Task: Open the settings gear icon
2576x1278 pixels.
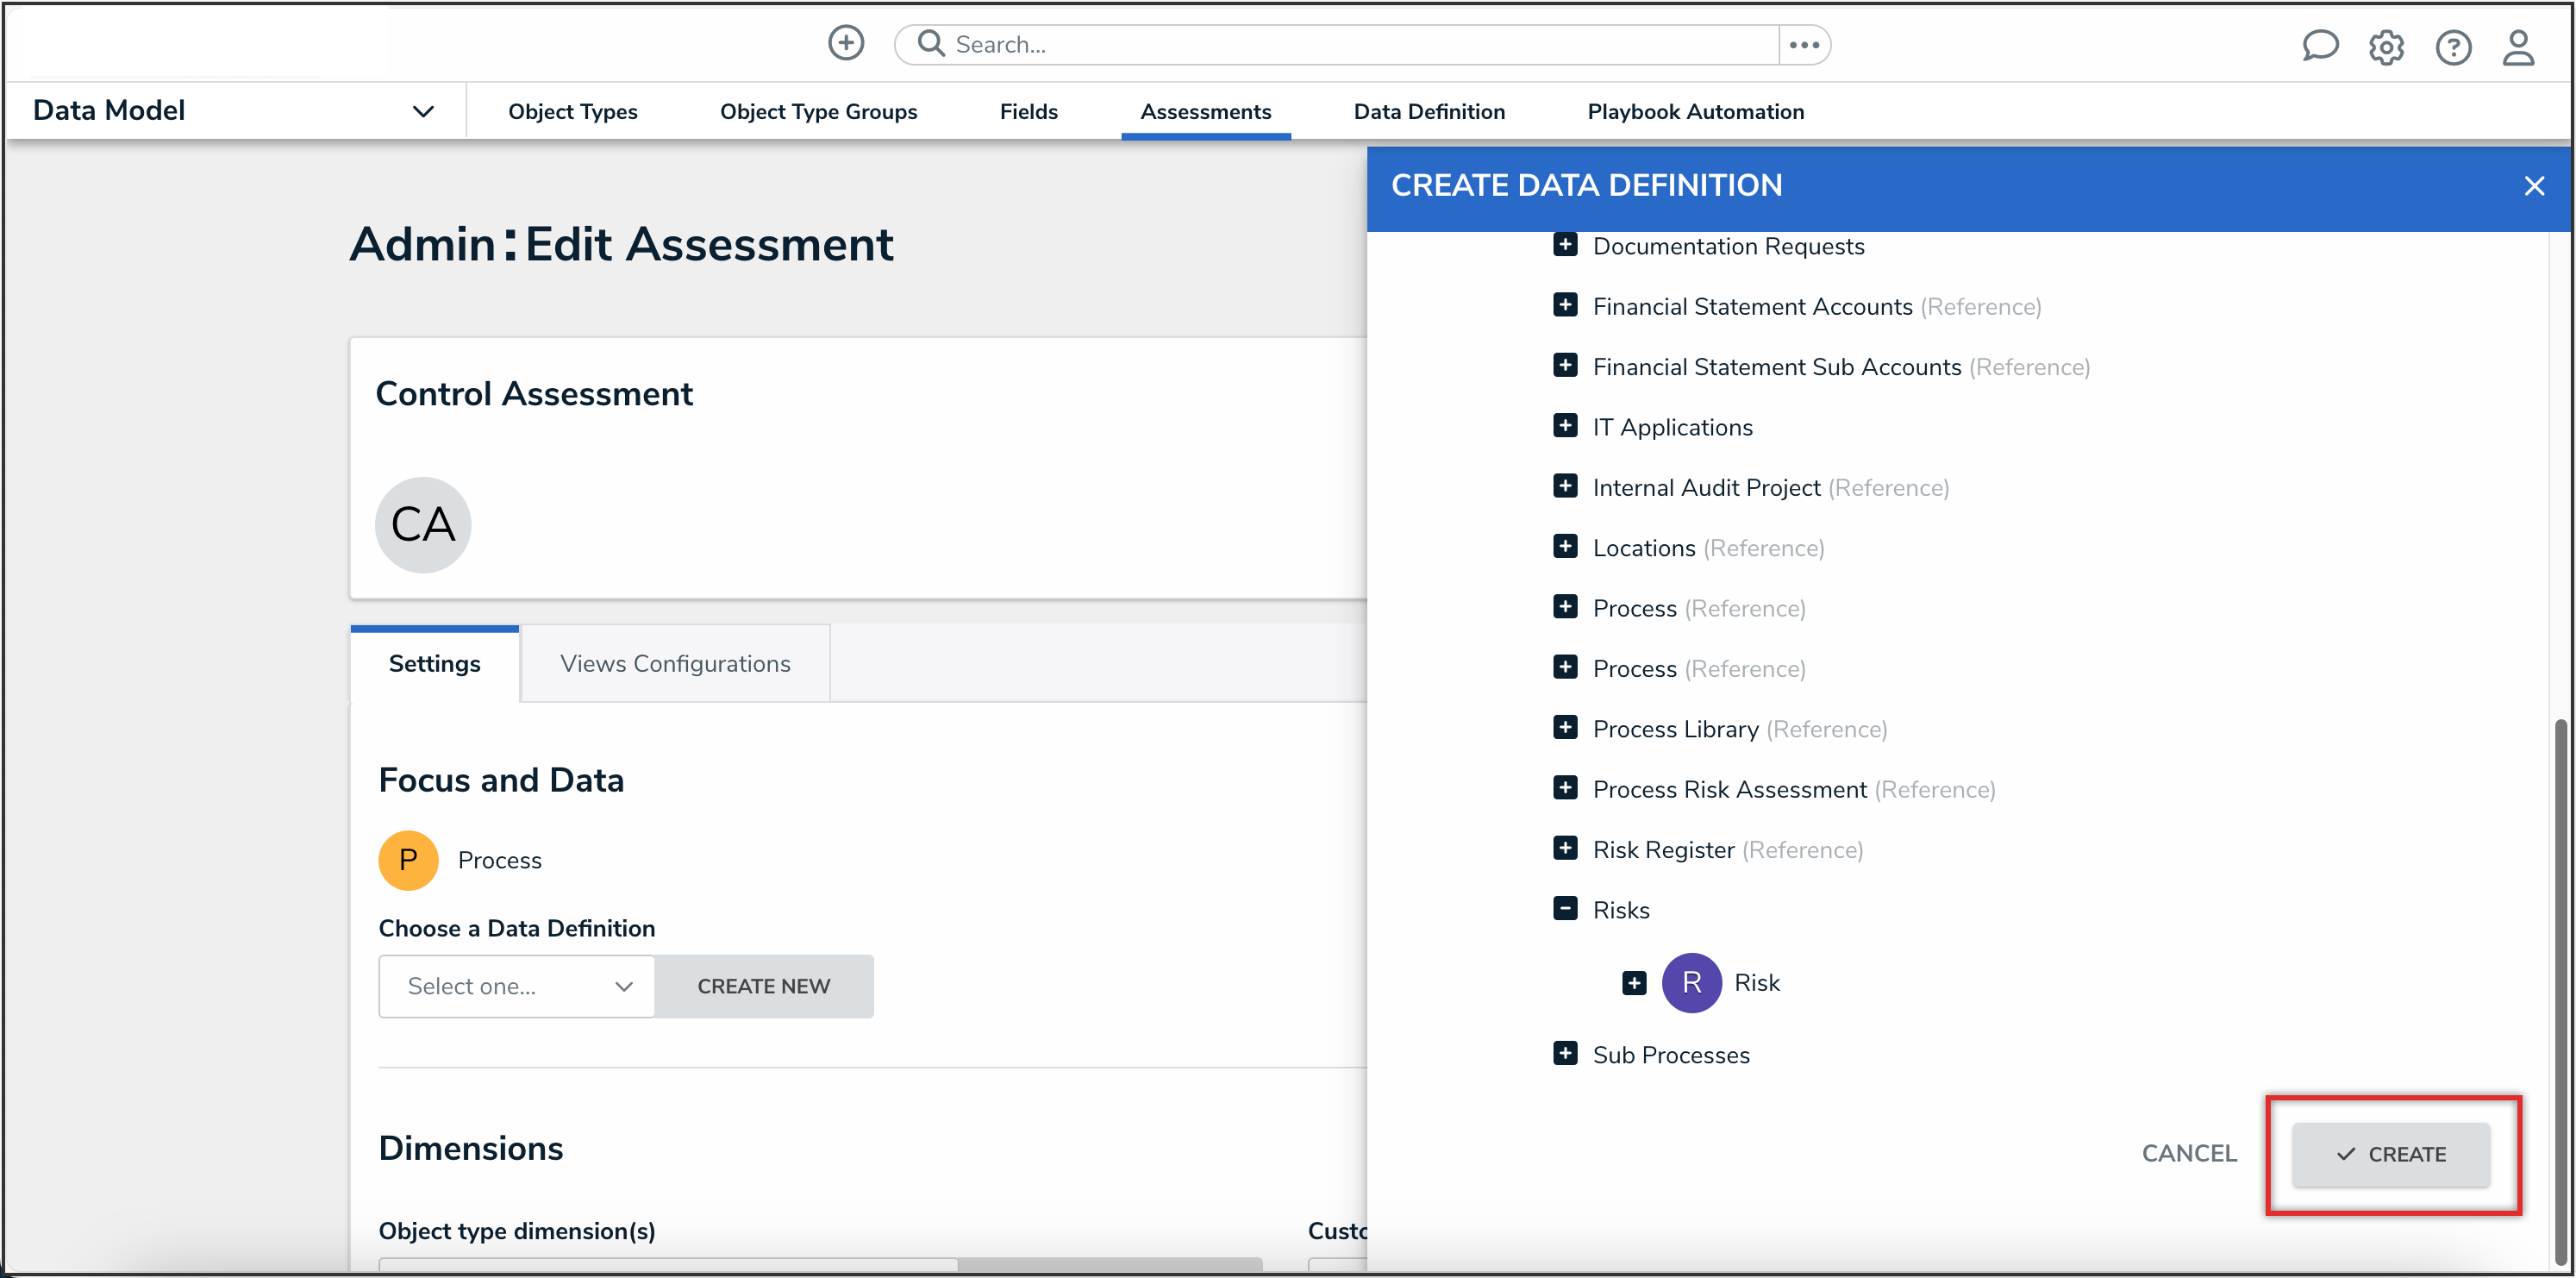Action: [2385, 47]
